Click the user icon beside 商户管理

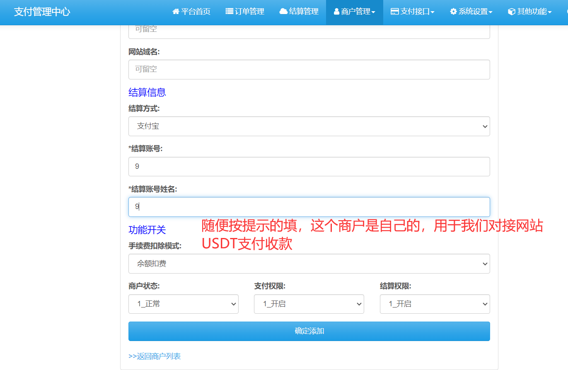click(x=336, y=12)
